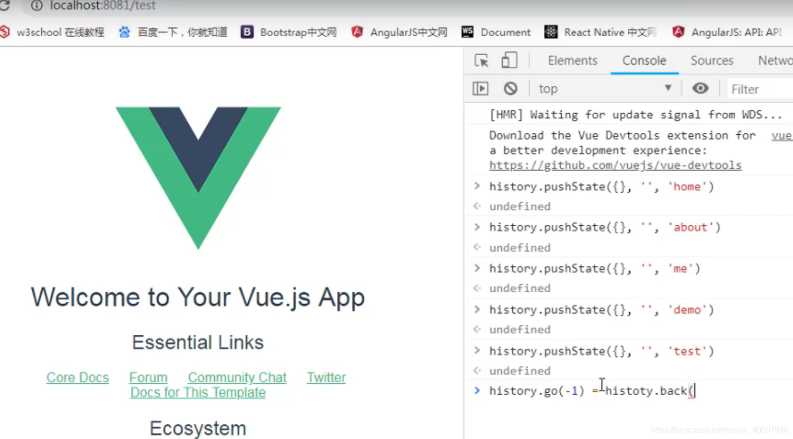This screenshot has width=793, height=439.
Task: Click the pushState 'test' command line
Action: tap(602, 351)
